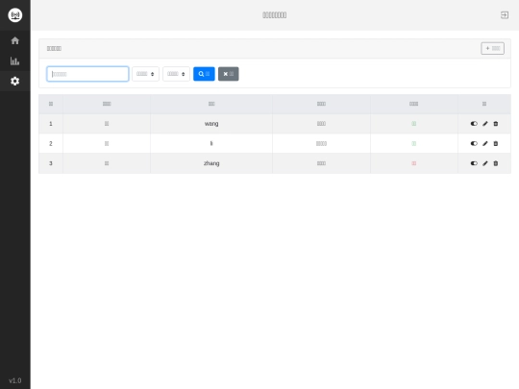The width and height of the screenshot is (519, 389).
Task: Open the first filter dropdown
Action: coord(146,74)
